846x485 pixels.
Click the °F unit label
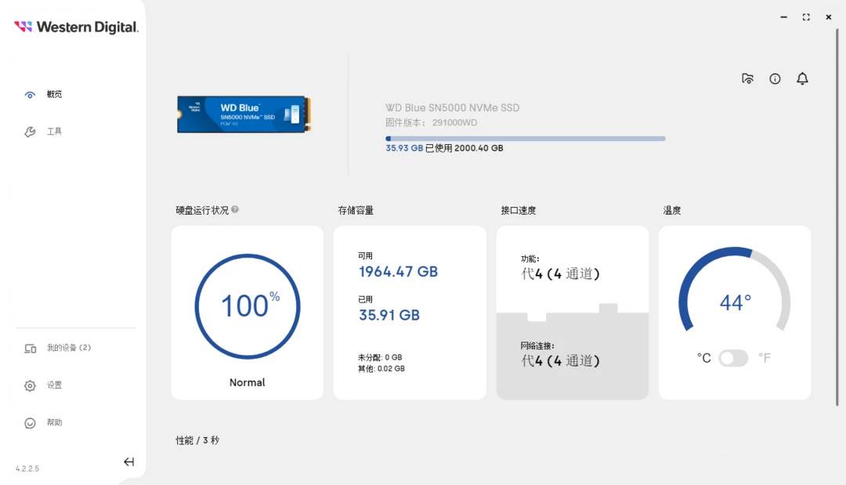point(765,358)
